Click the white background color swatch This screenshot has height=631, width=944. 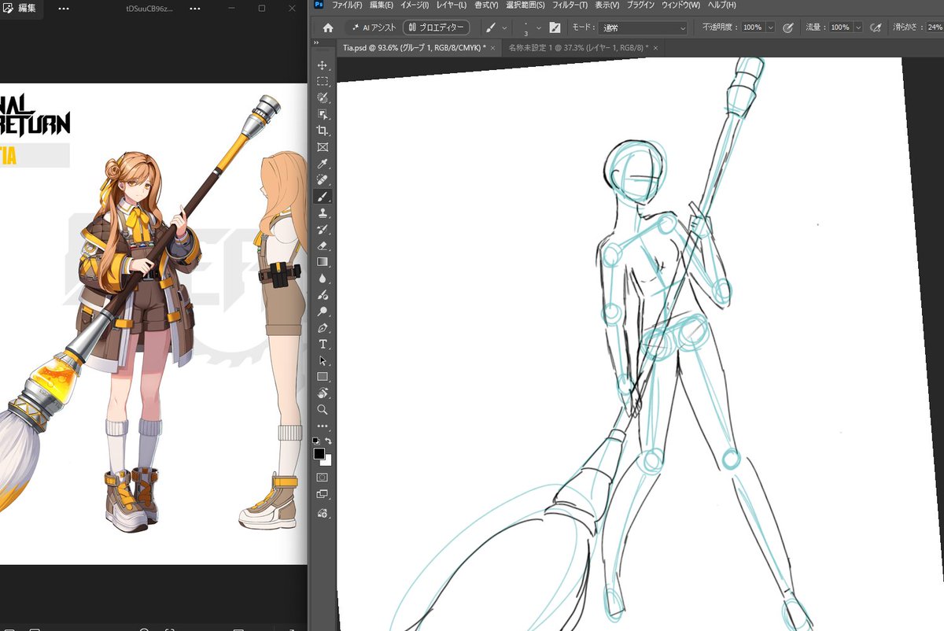328,462
